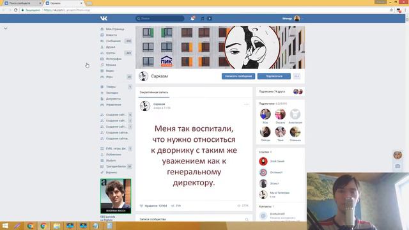Open Сообщения in the left menu
The height and width of the screenshot is (230, 409).
113,41
